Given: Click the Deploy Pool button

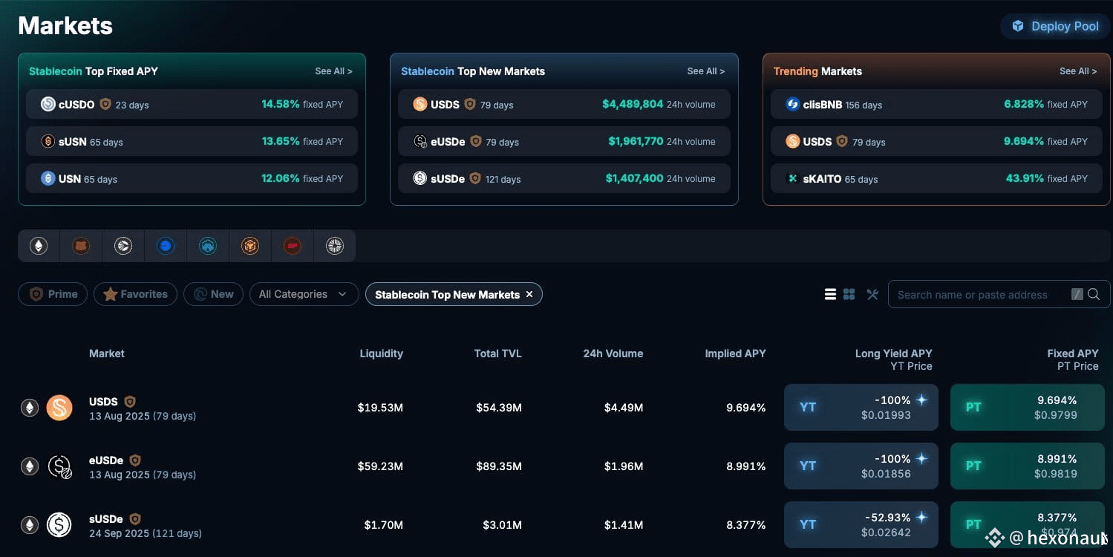Looking at the screenshot, I should click(1055, 26).
